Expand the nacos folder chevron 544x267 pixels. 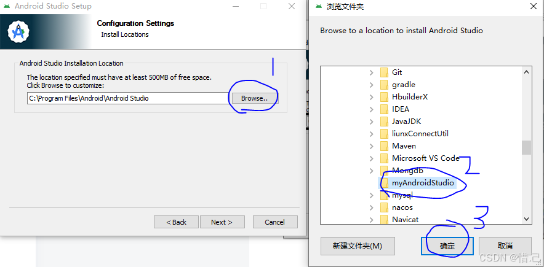pos(372,207)
